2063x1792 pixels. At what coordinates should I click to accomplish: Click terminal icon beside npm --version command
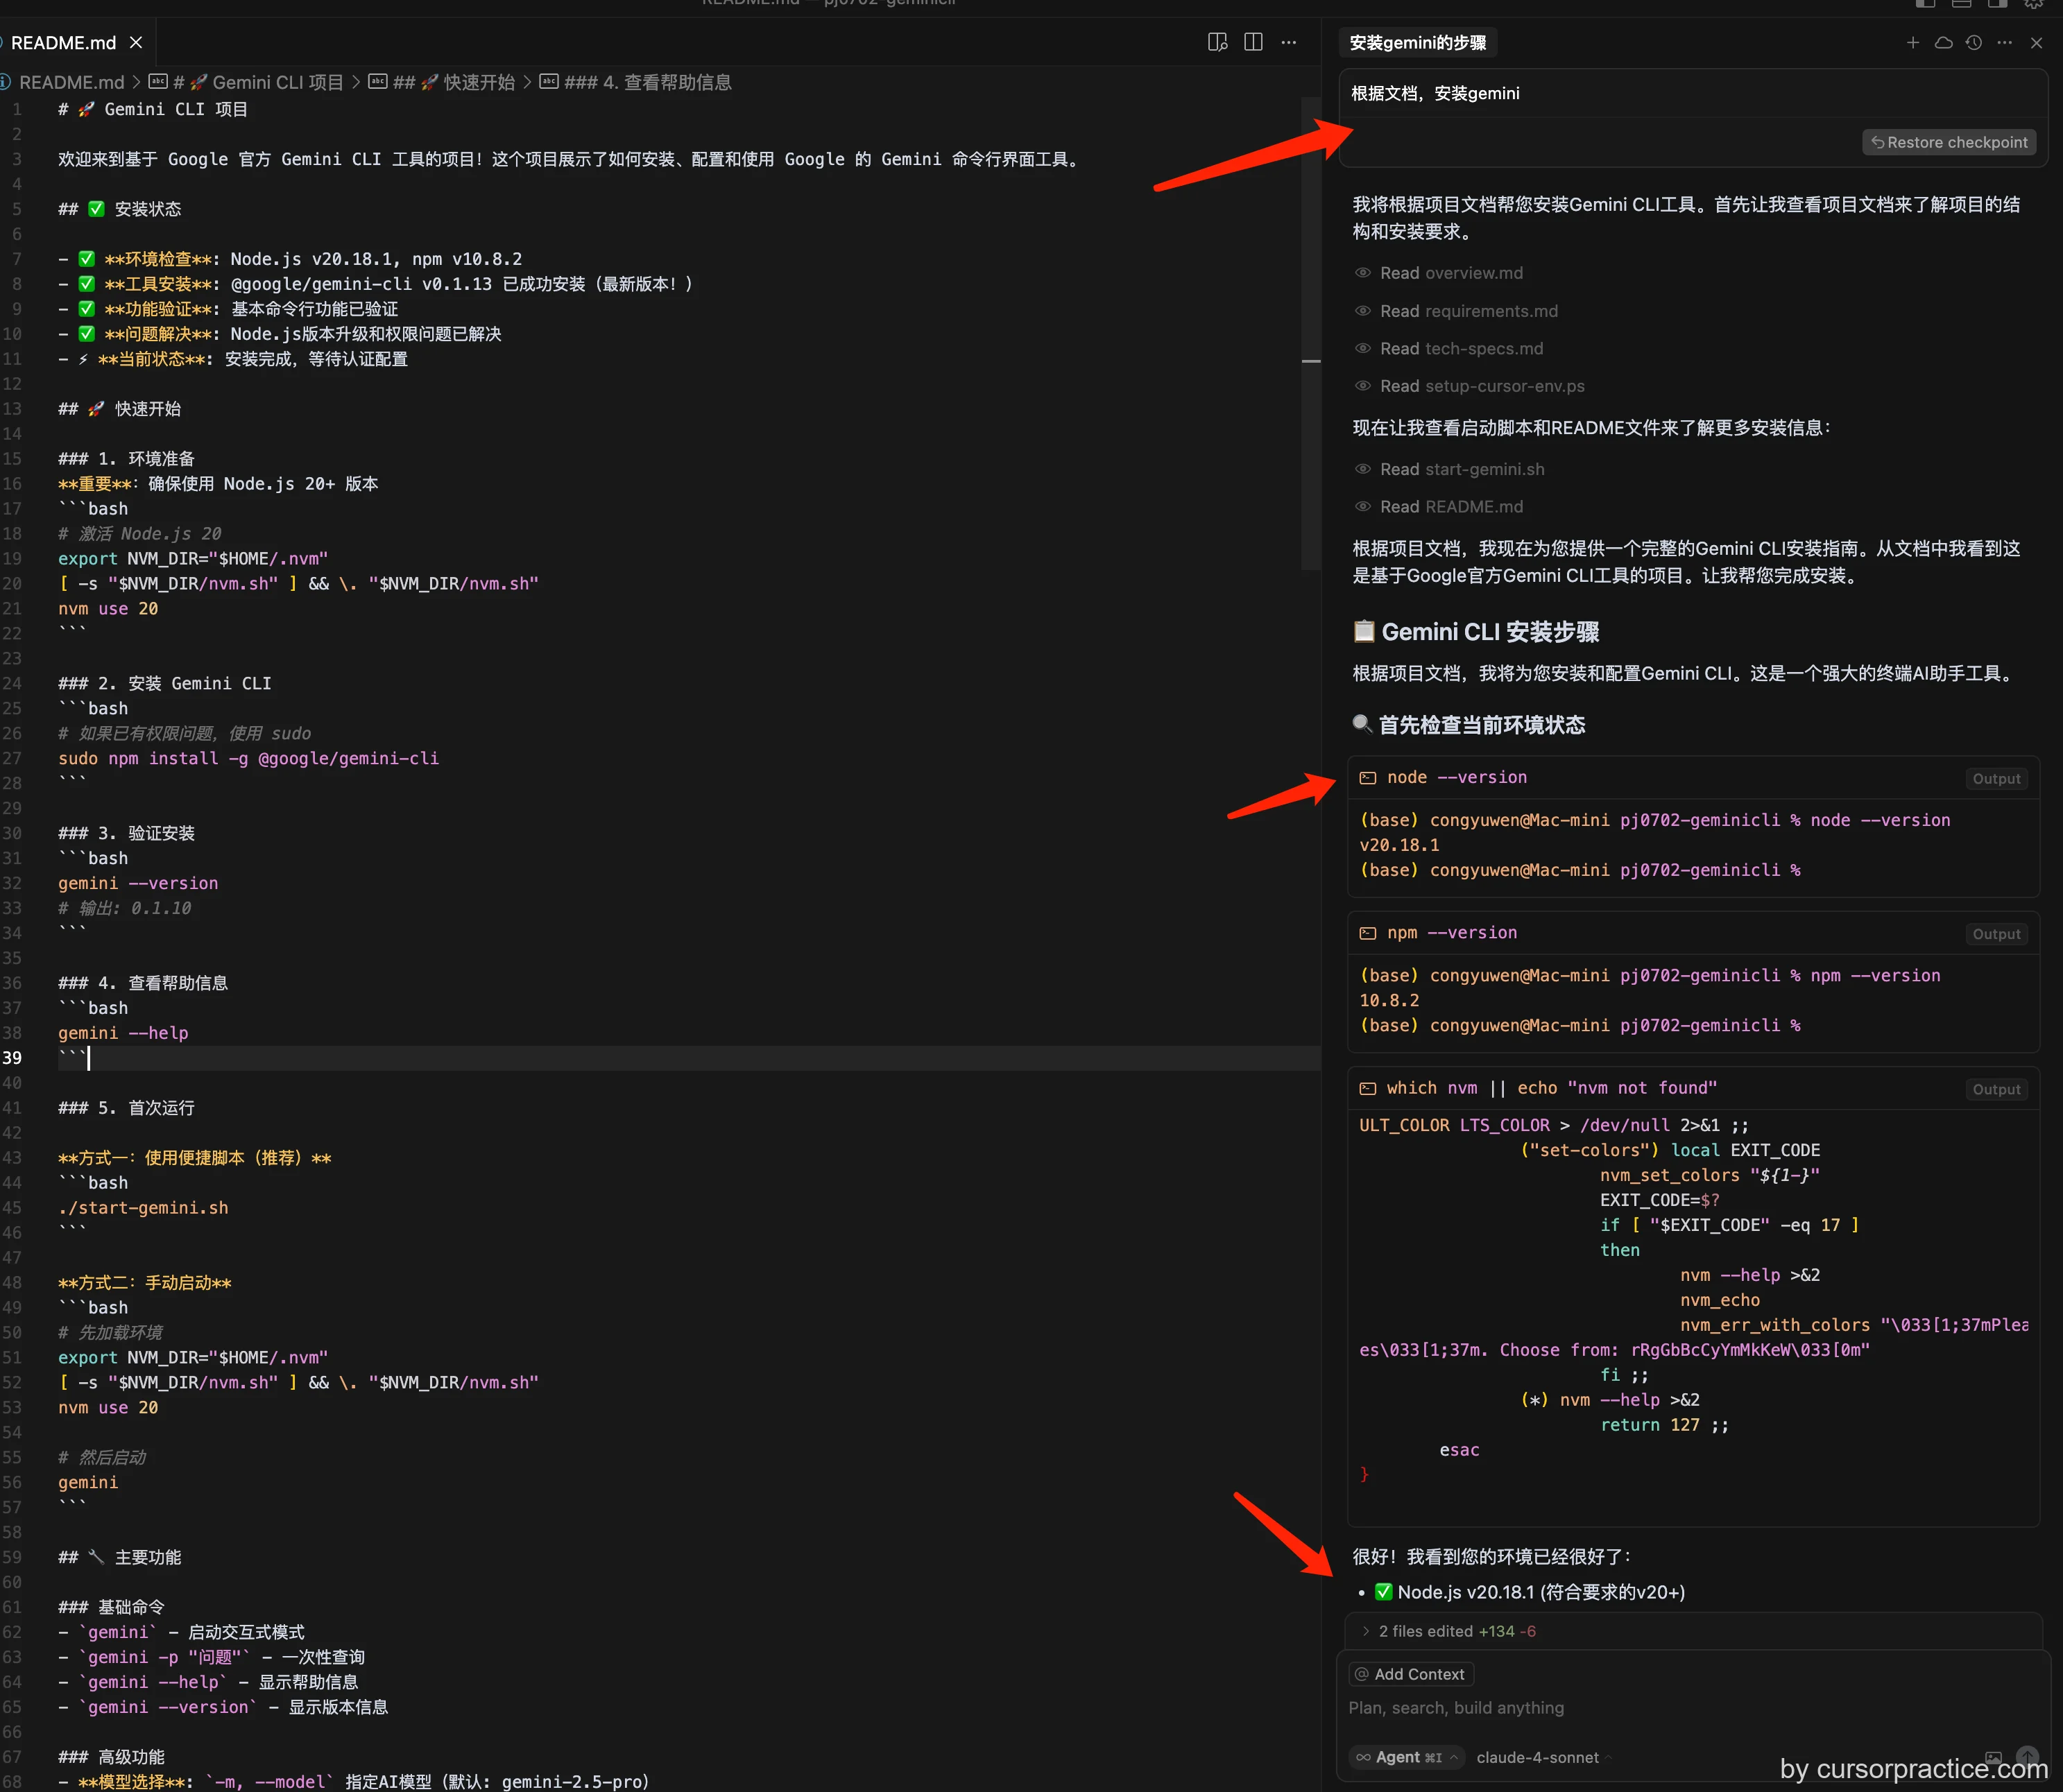[x=1367, y=933]
